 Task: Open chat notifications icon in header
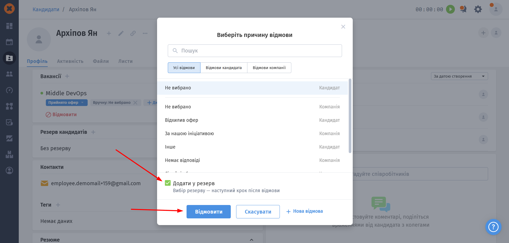[463, 9]
